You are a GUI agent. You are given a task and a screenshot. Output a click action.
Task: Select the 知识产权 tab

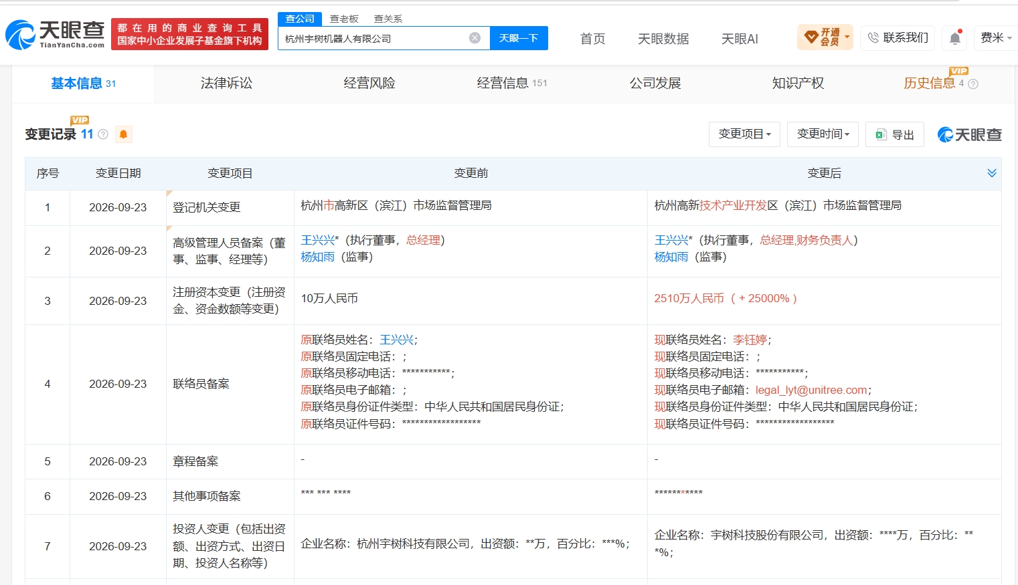pyautogui.click(x=798, y=84)
